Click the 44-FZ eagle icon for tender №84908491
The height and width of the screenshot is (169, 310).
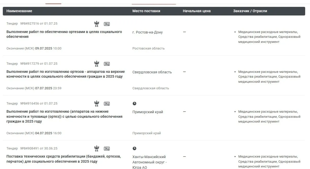pyautogui.click(x=97, y=148)
